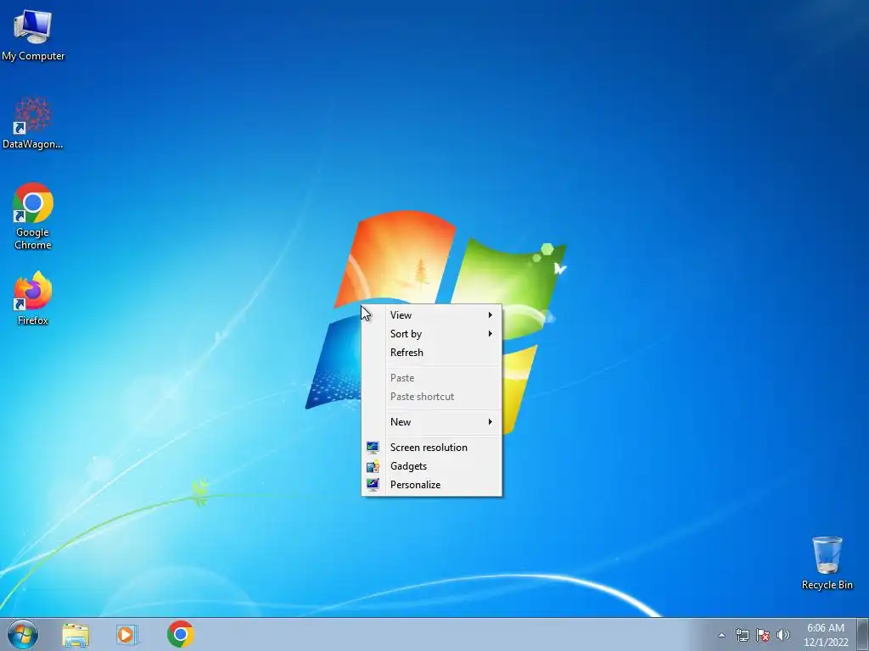
Task: Click the Sort by submenu arrow
Action: (x=490, y=334)
